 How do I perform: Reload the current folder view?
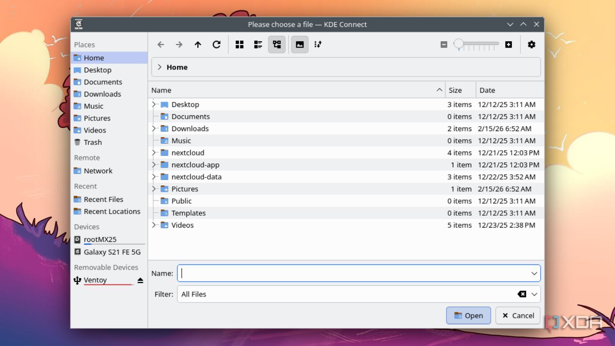217,45
